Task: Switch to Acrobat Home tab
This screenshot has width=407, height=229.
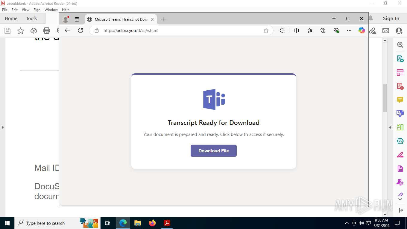Action: 11,18
